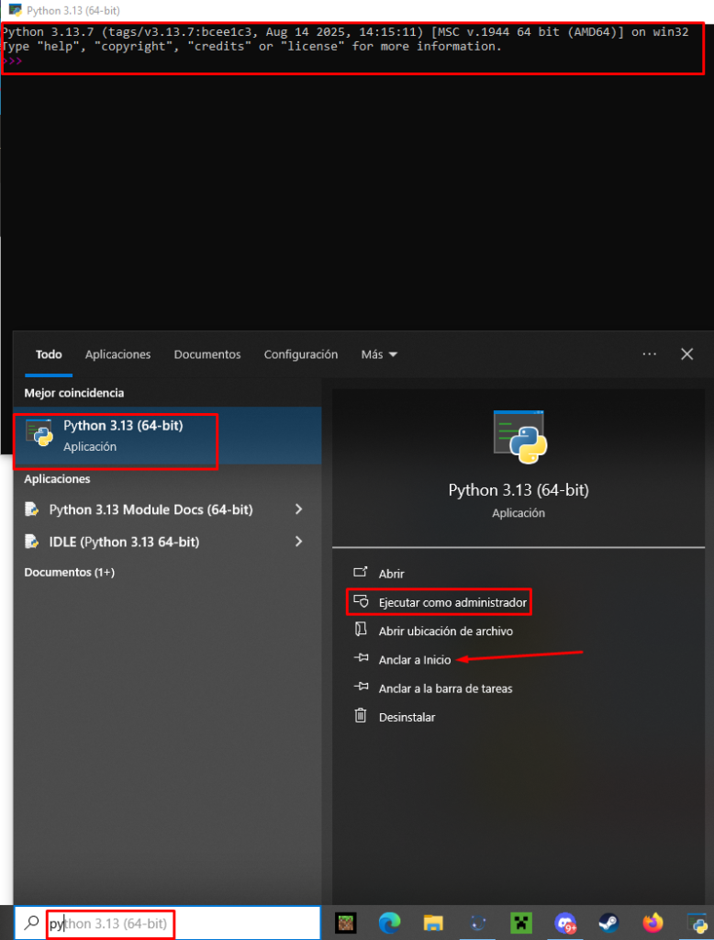
Task: Click the large Python logo in the preview pane
Action: tap(519, 438)
